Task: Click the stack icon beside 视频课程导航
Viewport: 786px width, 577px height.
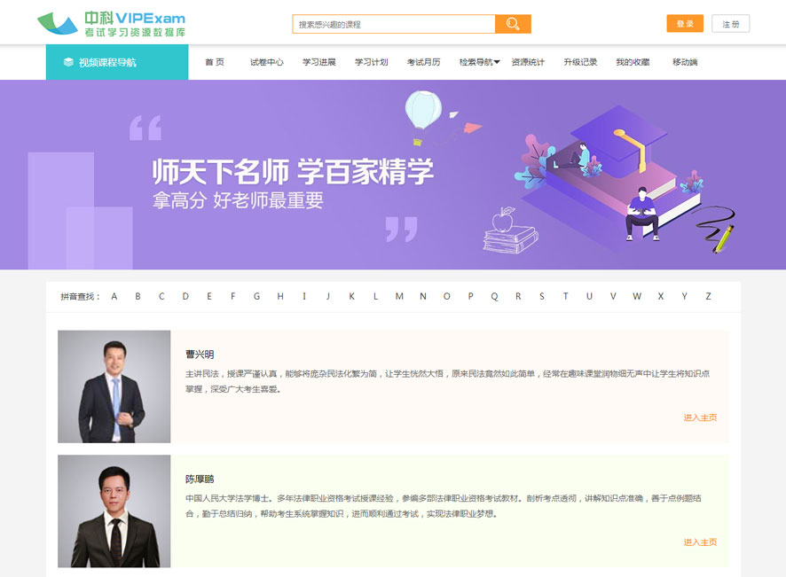Action: tap(68, 62)
